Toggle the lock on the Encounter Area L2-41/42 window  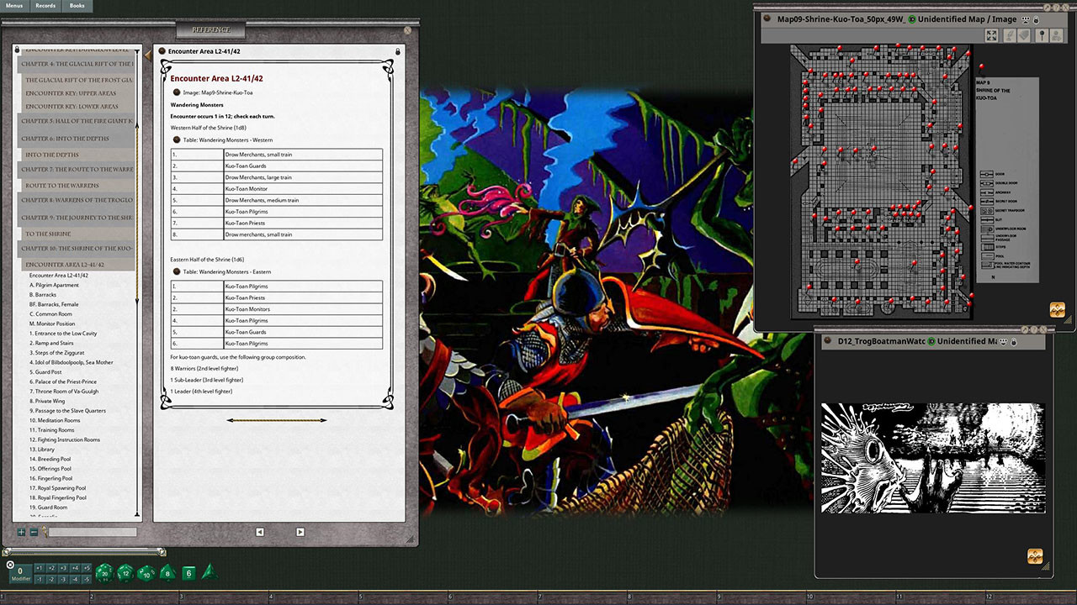[397, 51]
